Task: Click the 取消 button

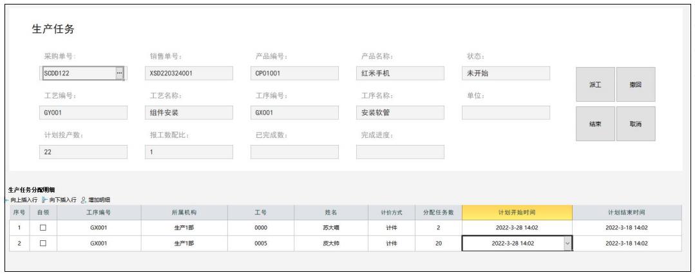Action: (x=636, y=124)
